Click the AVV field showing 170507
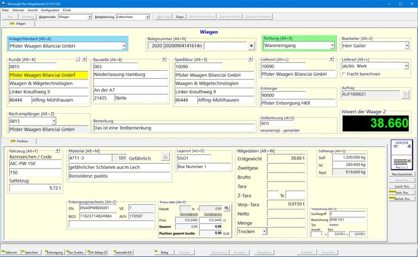This screenshot has width=418, height=257. [141, 216]
